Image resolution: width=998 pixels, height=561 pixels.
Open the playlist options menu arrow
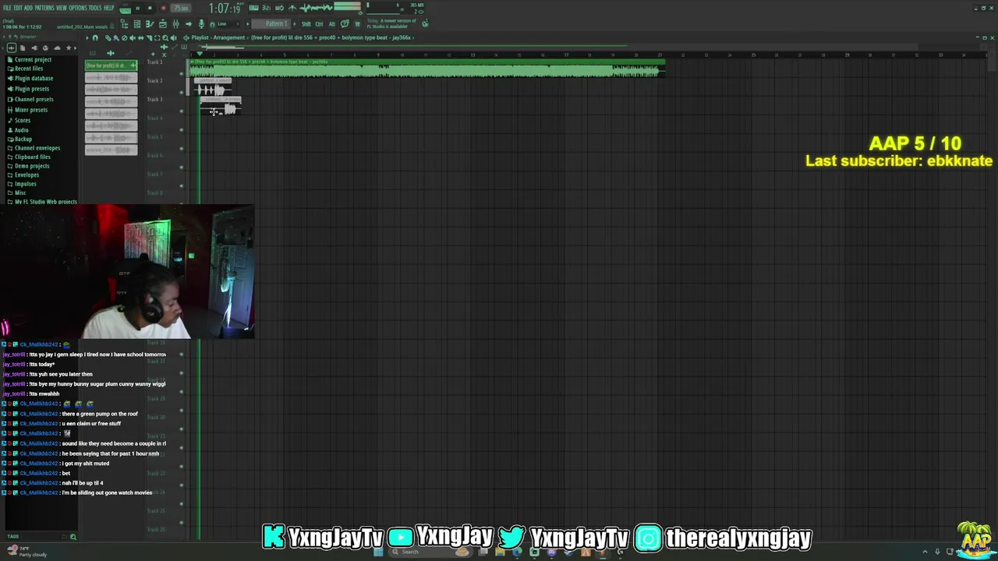click(x=87, y=37)
